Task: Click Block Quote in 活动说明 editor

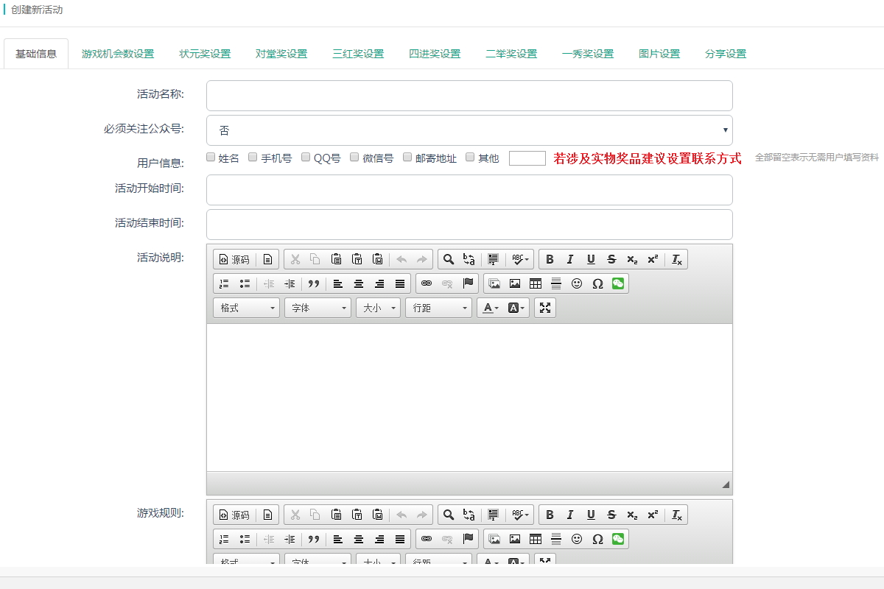Action: click(314, 283)
